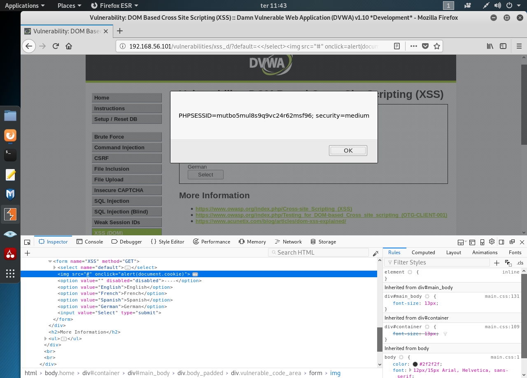
Task: Close the DVWA vulnerability tab
Action: pos(106,31)
